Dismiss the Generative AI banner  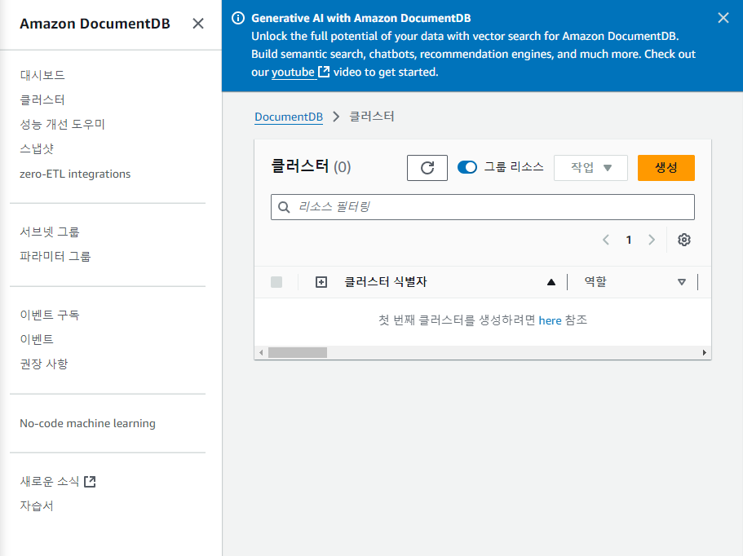(723, 17)
